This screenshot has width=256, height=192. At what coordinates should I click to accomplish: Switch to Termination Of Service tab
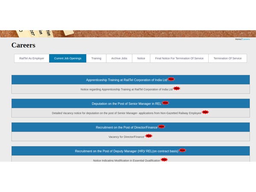[227, 58]
